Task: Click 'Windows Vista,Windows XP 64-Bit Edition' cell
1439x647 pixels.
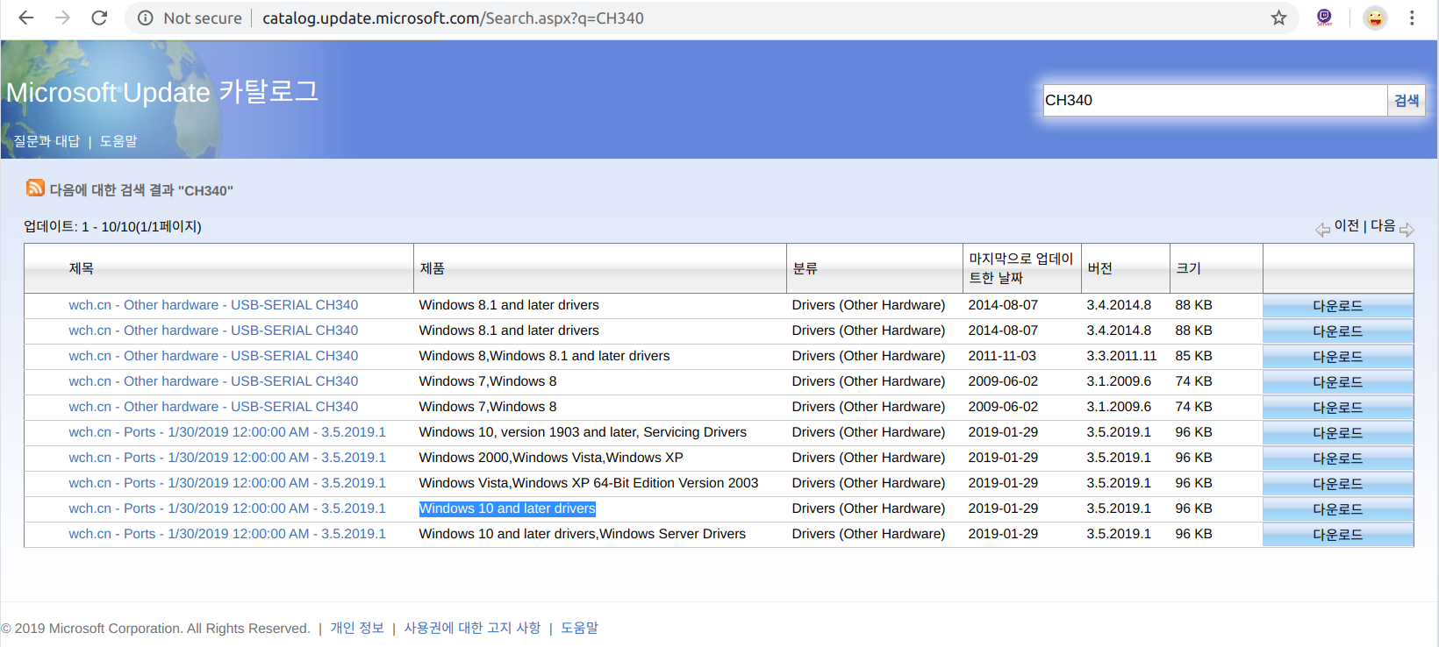Action: [x=589, y=483]
